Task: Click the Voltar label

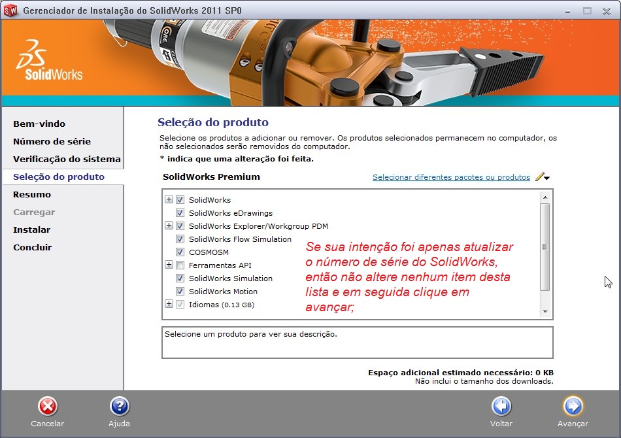Action: coord(501,424)
